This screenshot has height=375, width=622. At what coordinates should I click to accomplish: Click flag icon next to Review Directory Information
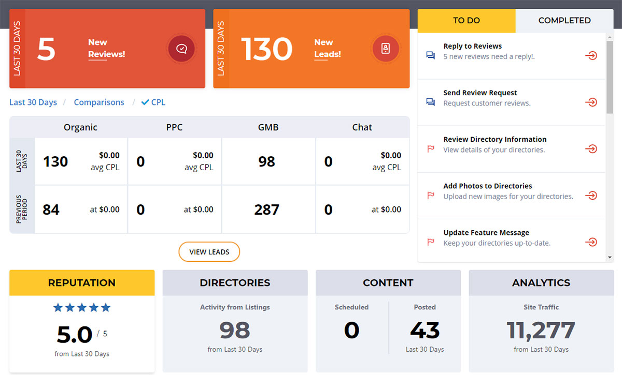[x=430, y=149]
